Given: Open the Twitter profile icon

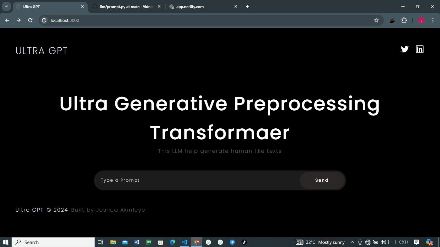Looking at the screenshot, I should [x=405, y=49].
